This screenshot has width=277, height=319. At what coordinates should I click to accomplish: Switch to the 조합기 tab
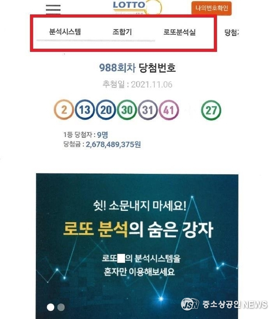coord(122,32)
